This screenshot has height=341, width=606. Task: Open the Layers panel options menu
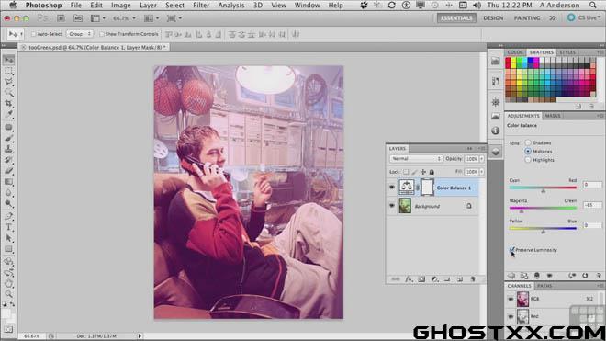click(x=481, y=148)
